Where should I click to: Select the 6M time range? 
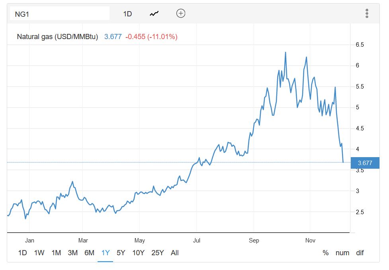click(x=89, y=253)
